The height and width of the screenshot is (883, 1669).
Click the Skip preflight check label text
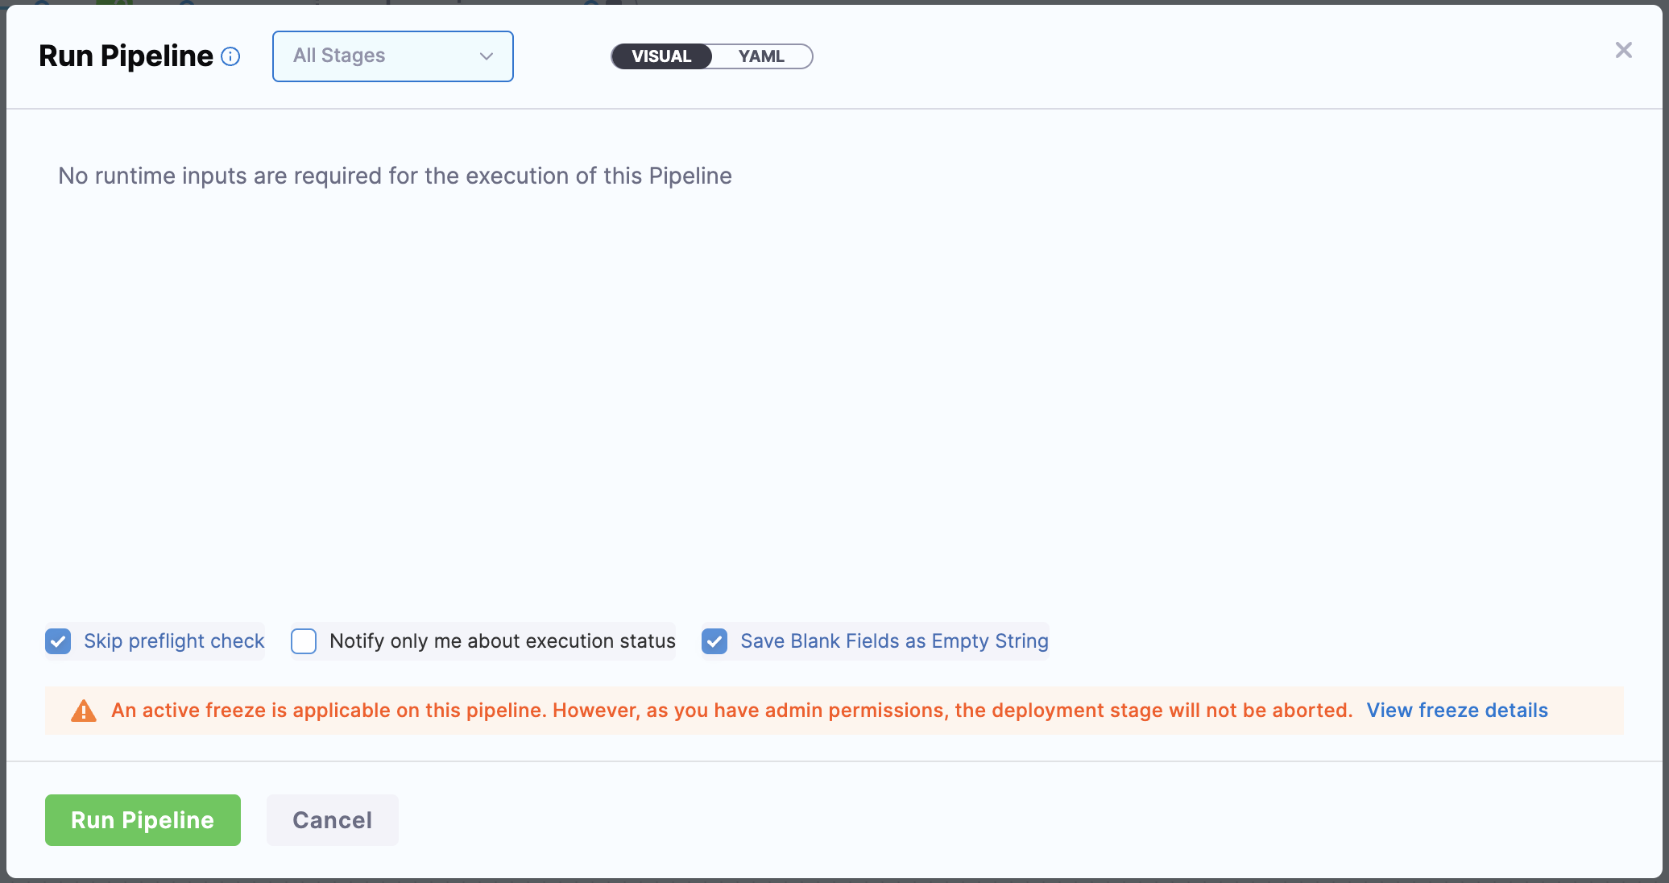coord(174,641)
